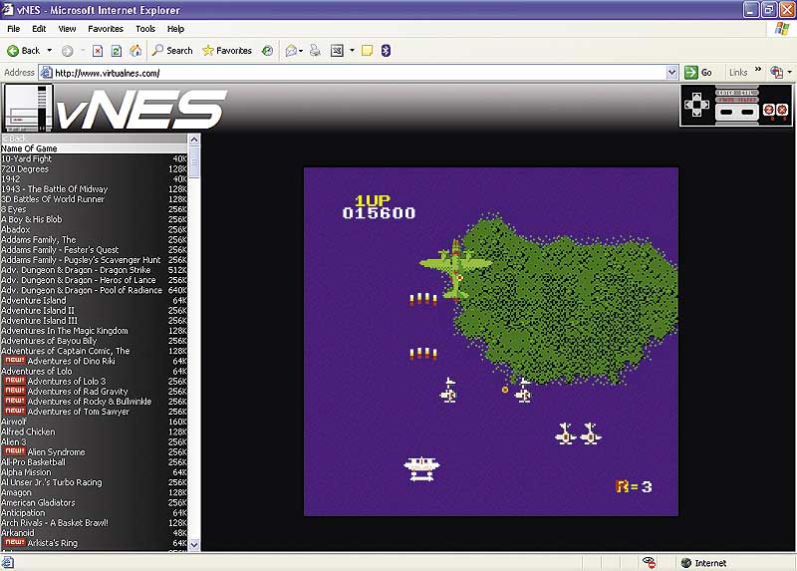This screenshot has width=797, height=571.
Task: Select the game 1942
Action: 94,179
